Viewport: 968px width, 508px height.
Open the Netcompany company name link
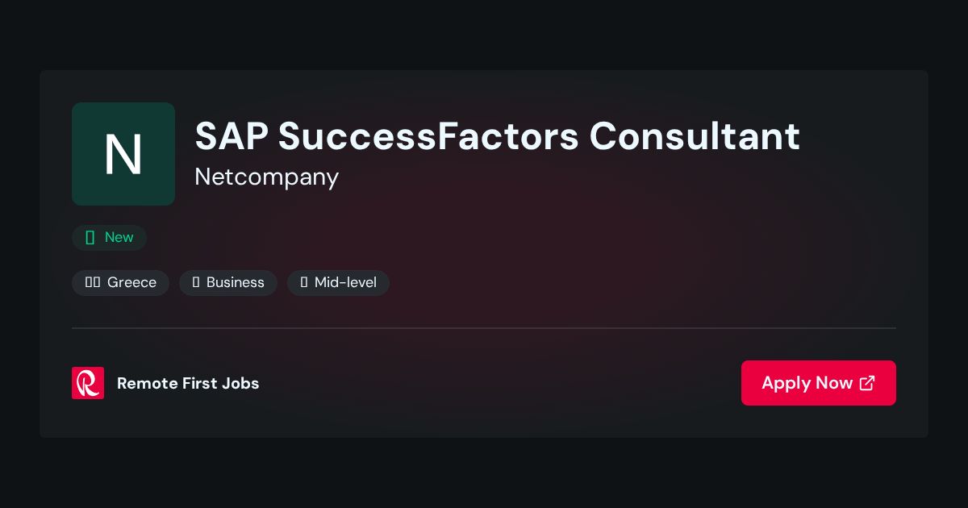[x=266, y=177]
